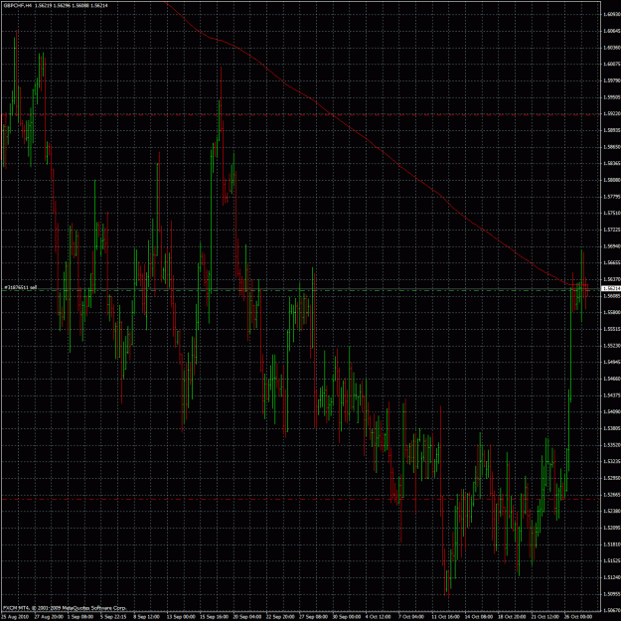The width and height of the screenshot is (621, 621).
Task: Click the GBPCHF,H4 chart title text
Action: tap(17, 6)
